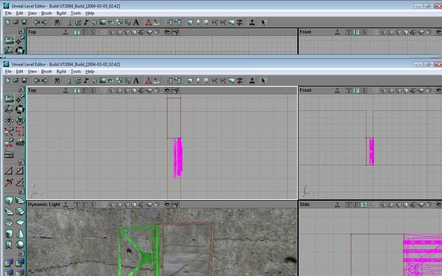Viewport: 442px width, 276px height.
Task: Click Play Level joystick in lower window toolbar
Action: click(252, 81)
